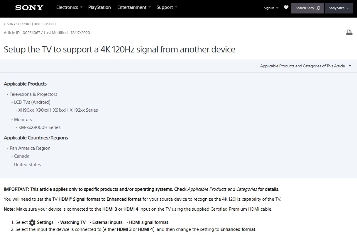357x237 pixels.
Task: Click the back chevron before Sony Support
Action: tap(5, 24)
